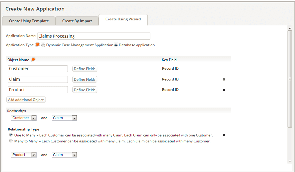Delete the Customer and Claim relationship
Image resolution: width=295 pixels, height=172 pixels.
224,135
